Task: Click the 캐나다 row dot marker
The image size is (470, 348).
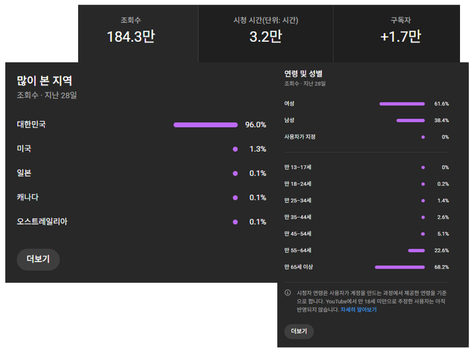Action: tap(235, 198)
